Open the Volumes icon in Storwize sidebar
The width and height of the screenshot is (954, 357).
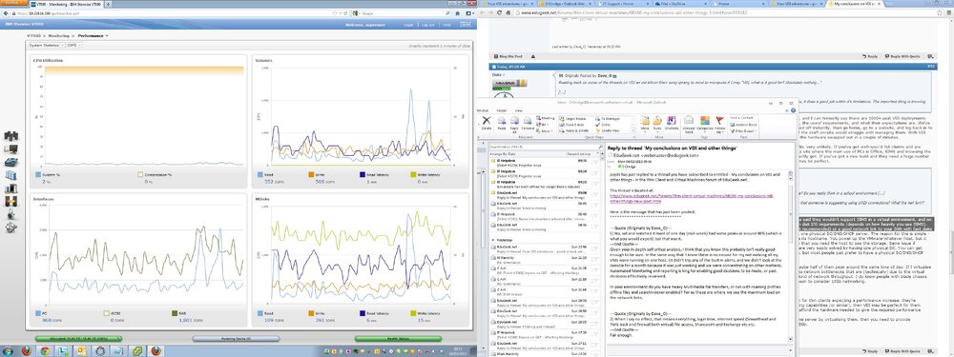tap(10, 175)
